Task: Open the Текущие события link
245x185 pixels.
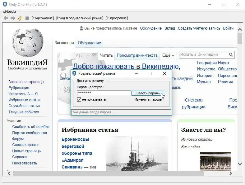Action: [x=24, y=112]
